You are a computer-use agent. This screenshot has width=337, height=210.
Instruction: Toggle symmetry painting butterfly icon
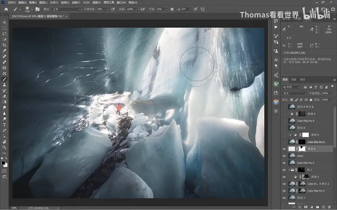point(202,9)
